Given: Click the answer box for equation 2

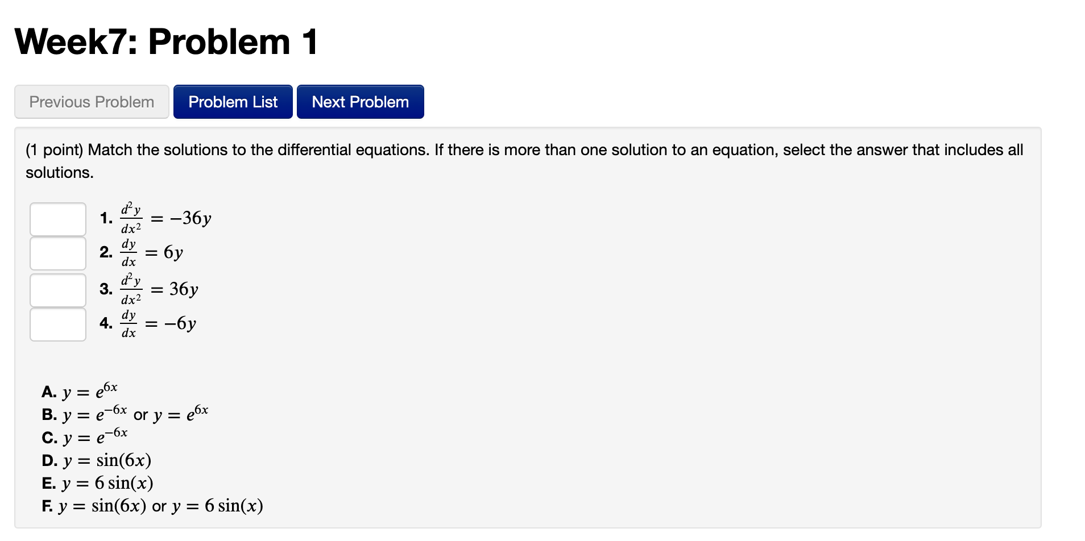Looking at the screenshot, I should [x=57, y=253].
